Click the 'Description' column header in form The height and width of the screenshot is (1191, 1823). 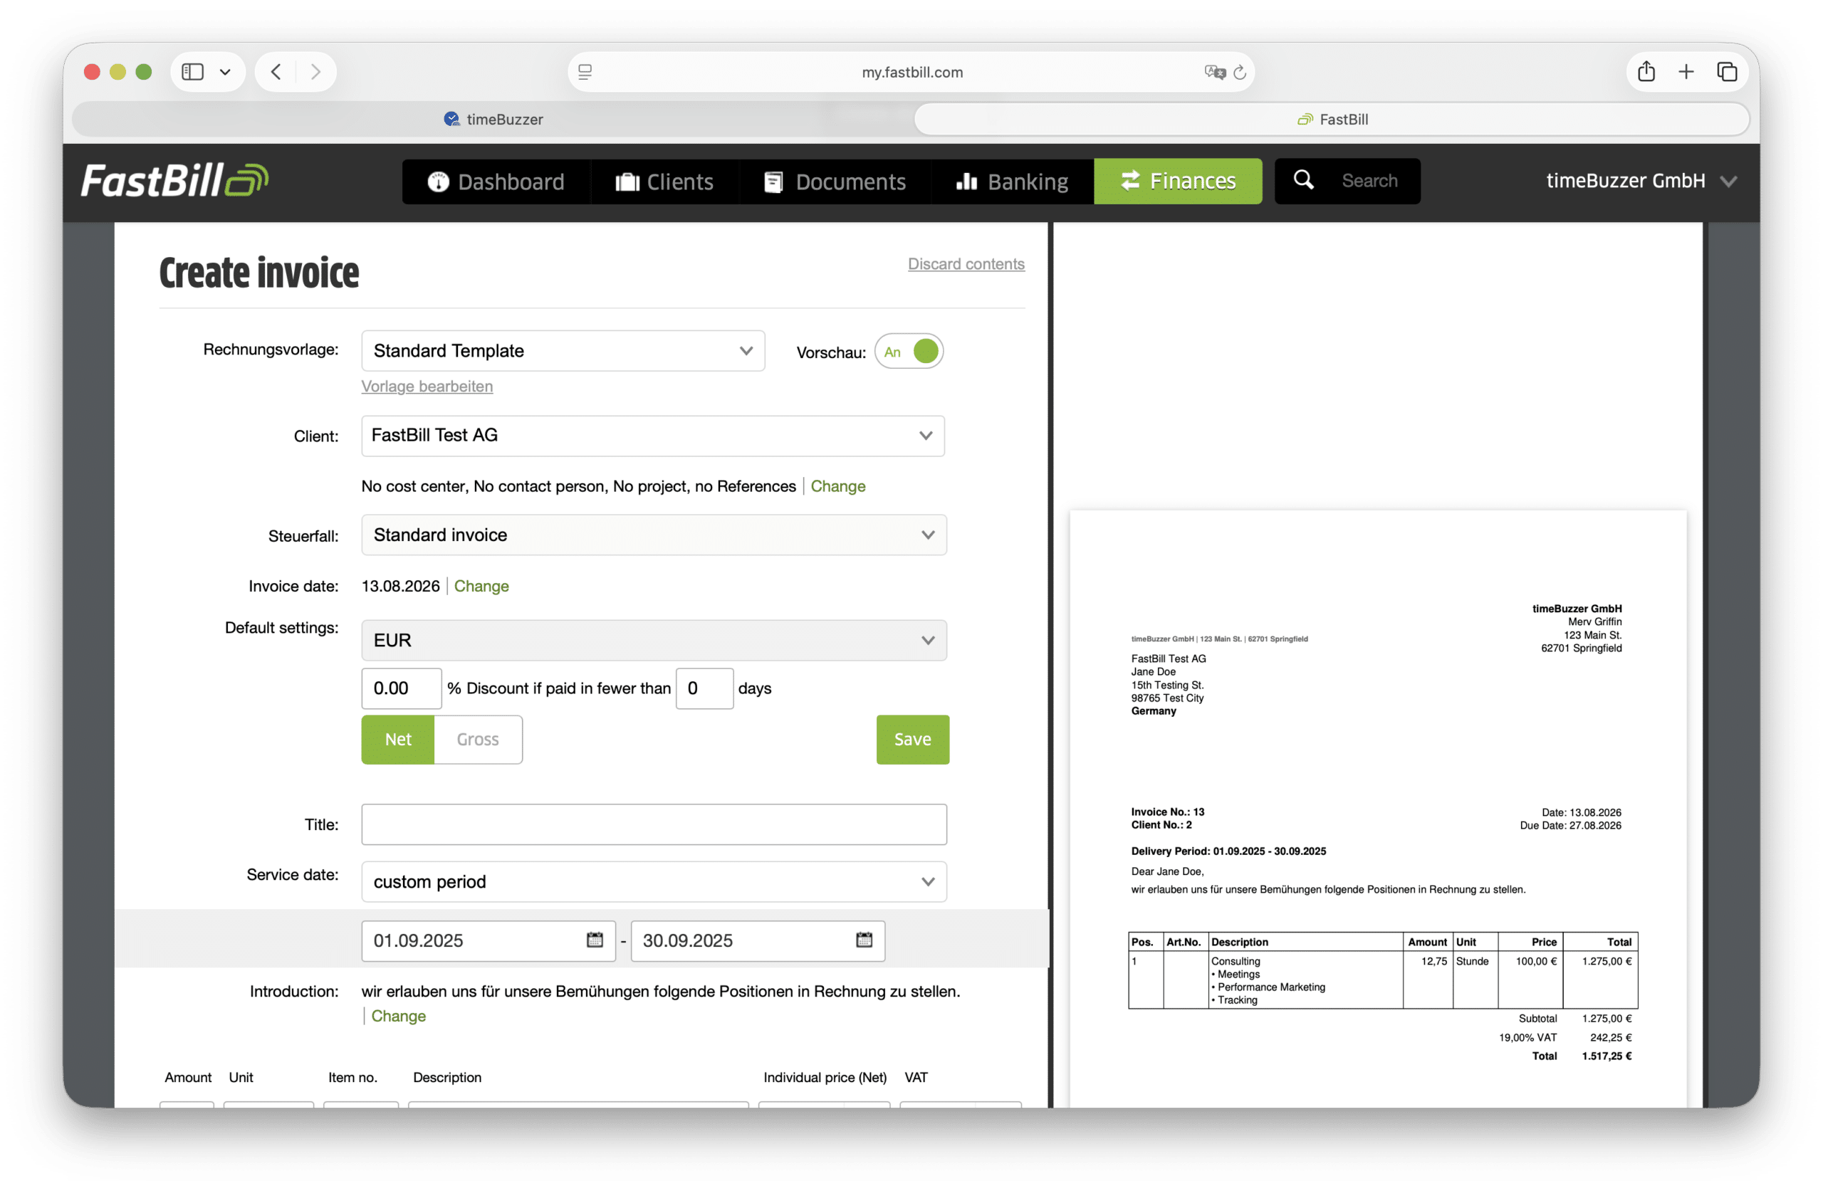[x=447, y=1077]
